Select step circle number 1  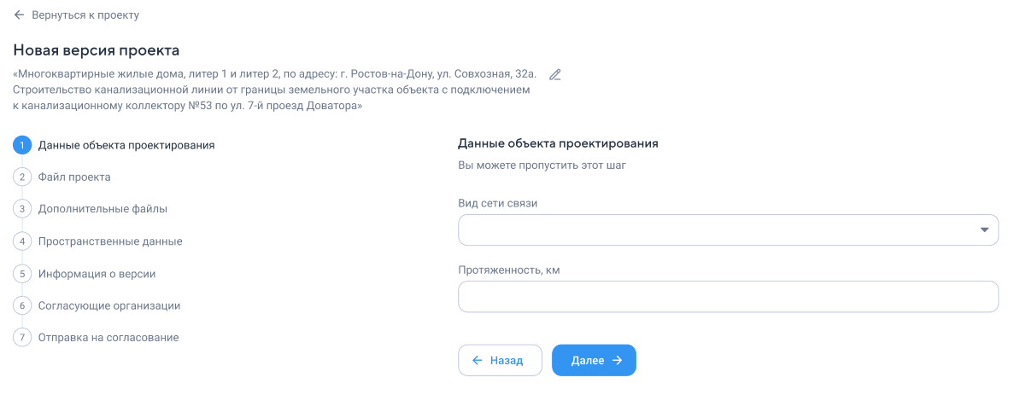(x=22, y=145)
